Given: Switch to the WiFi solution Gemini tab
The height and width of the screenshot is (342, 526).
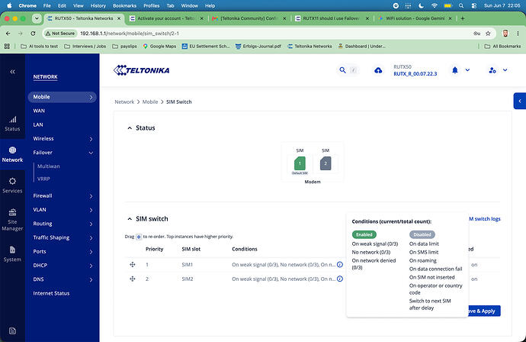Looking at the screenshot, I should tap(415, 18).
